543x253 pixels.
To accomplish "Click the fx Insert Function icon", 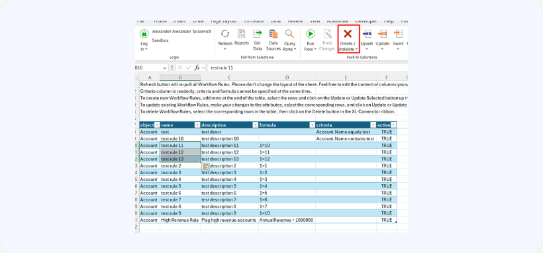I will (x=197, y=68).
